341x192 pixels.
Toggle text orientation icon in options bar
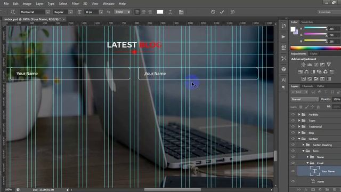click(13, 12)
